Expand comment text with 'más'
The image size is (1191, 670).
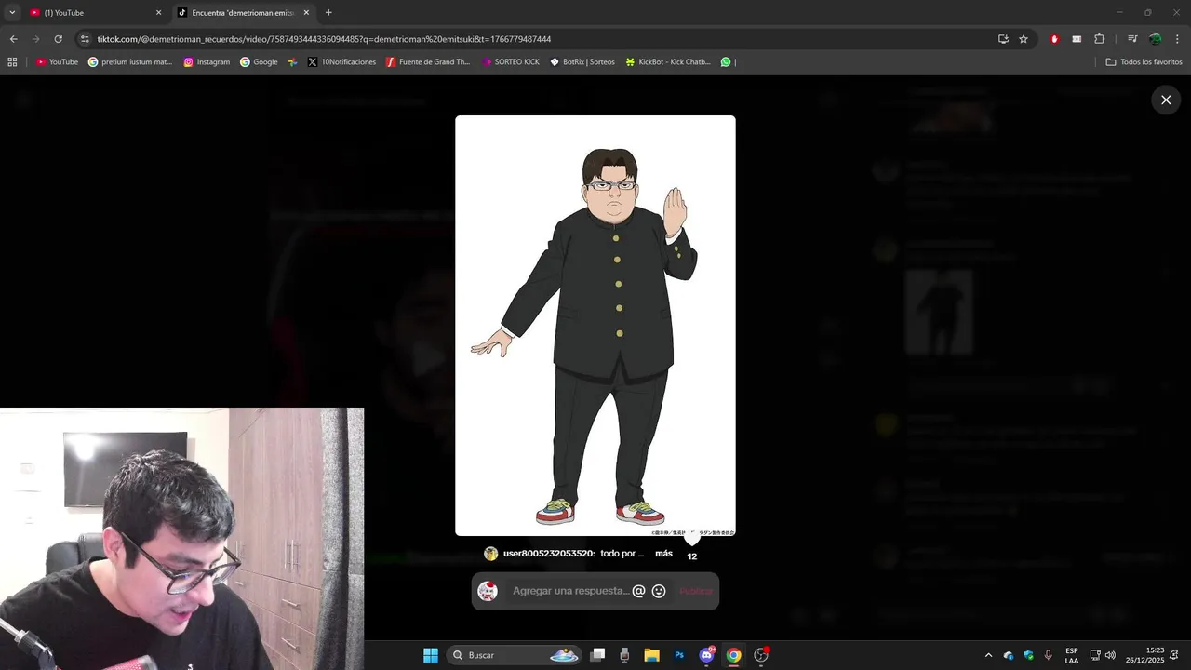pos(663,554)
